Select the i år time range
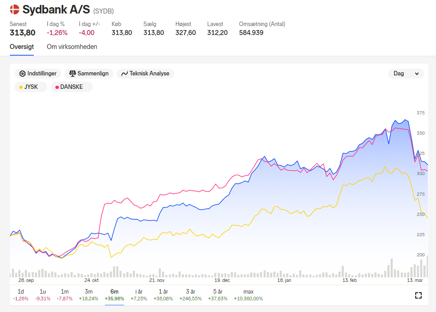Image resolution: width=436 pixels, height=312 pixels. (139, 295)
